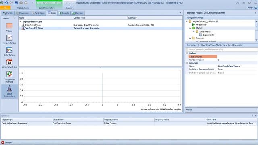Switch to the Processes tab
The width and height of the screenshot is (258, 145).
coord(23,13)
